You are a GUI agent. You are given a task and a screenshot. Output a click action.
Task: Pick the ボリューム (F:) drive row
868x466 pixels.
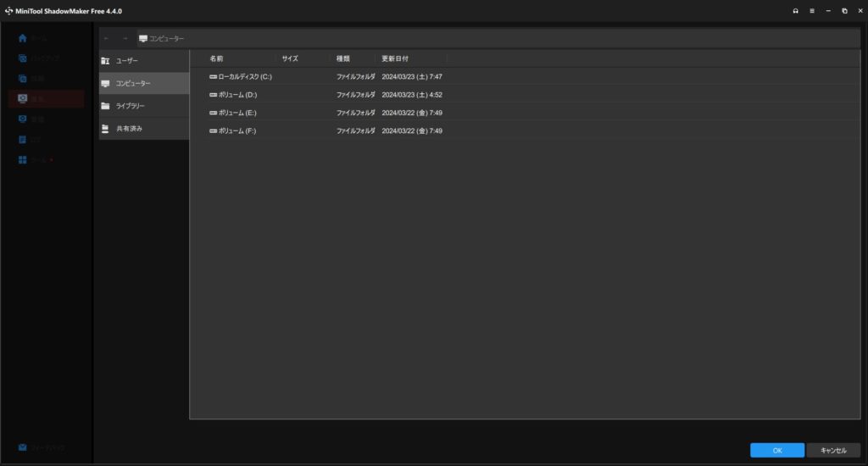coord(237,131)
